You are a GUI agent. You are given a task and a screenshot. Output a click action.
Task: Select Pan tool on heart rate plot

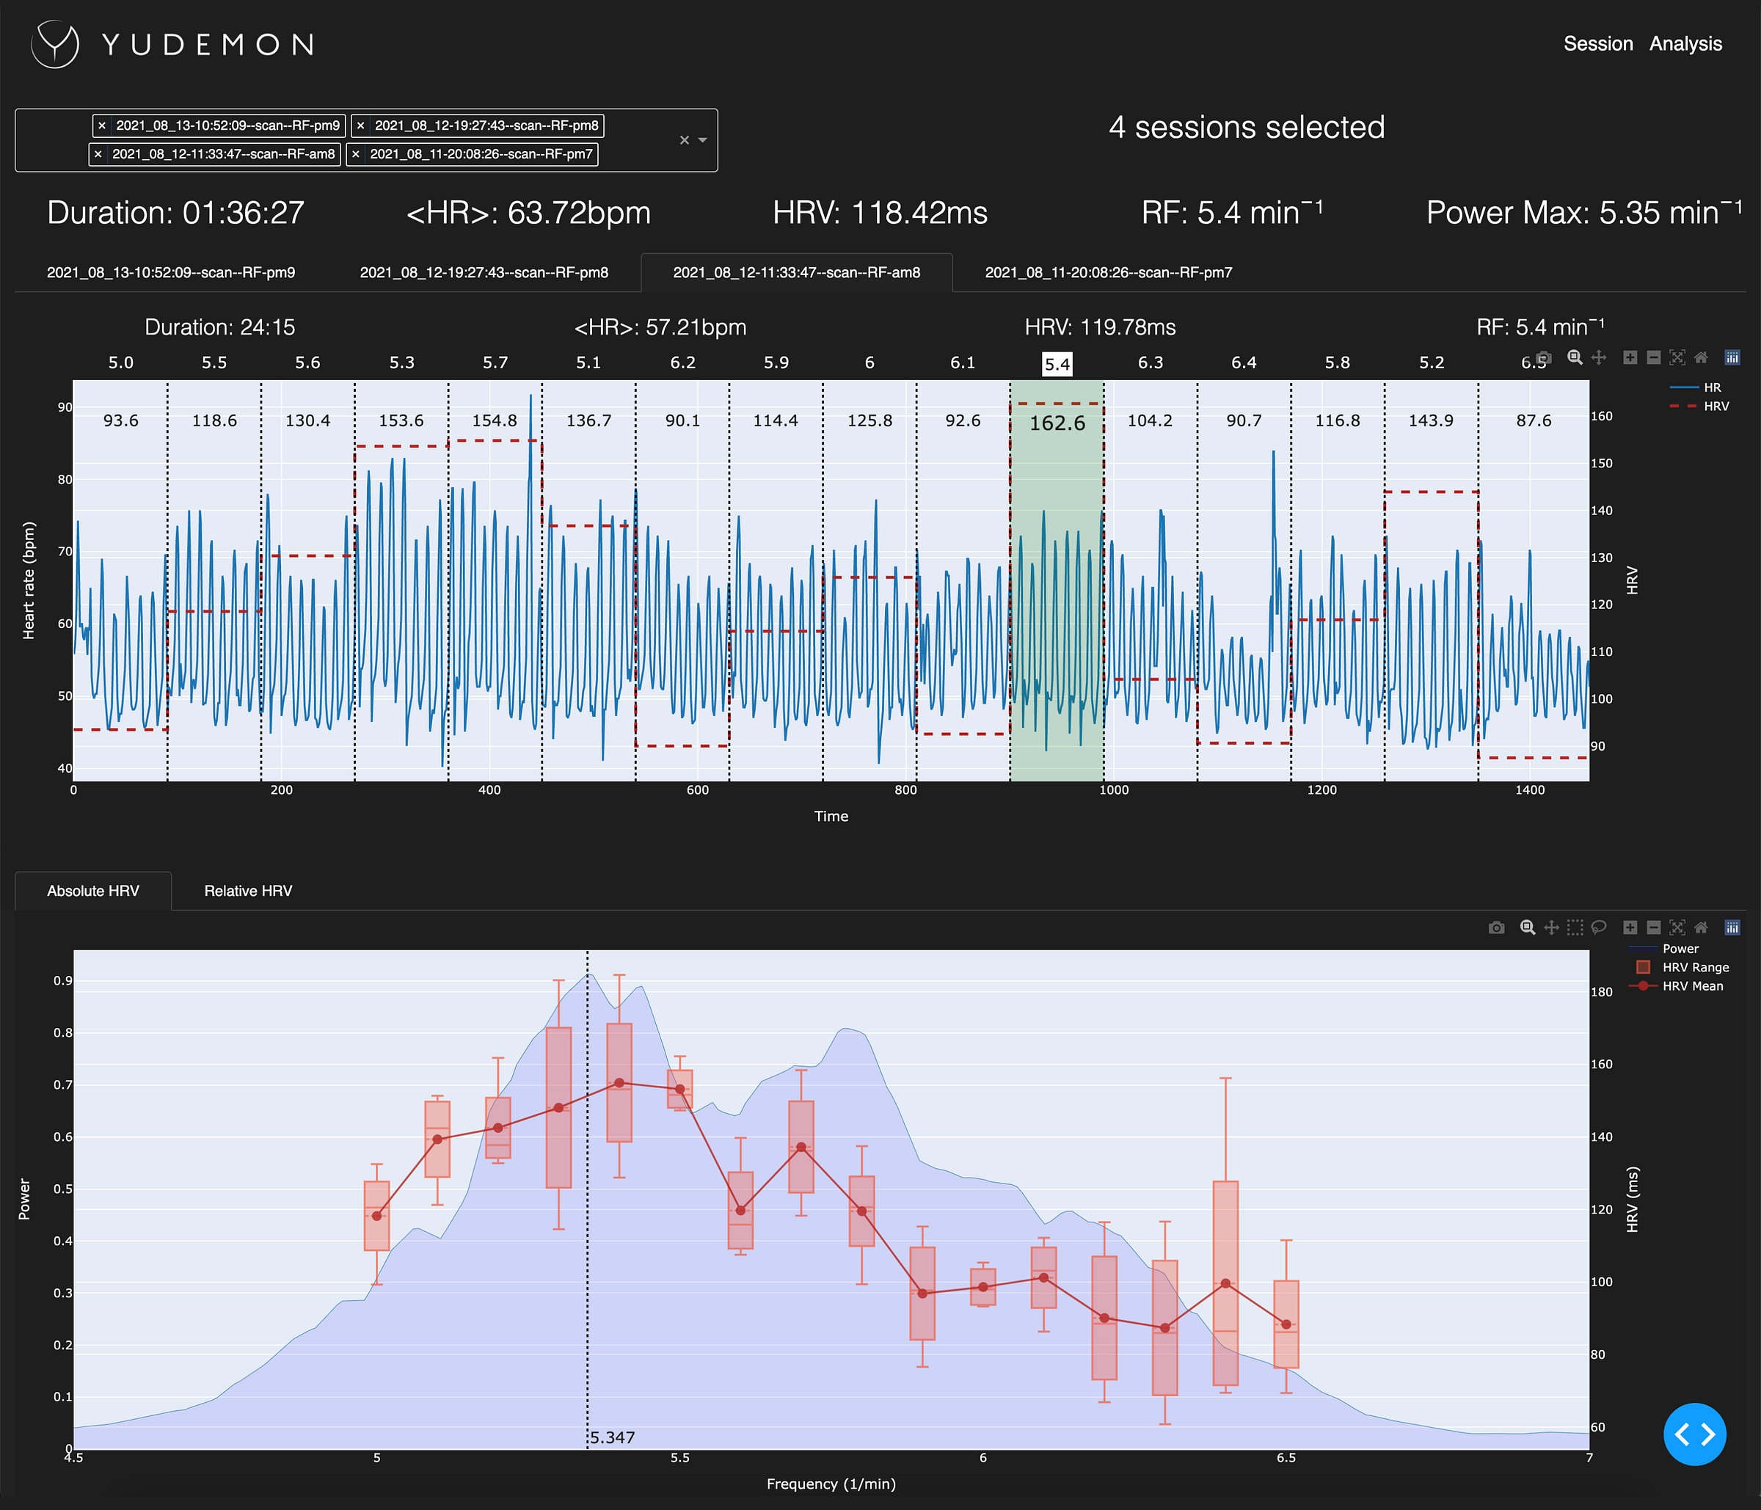pos(1599,358)
